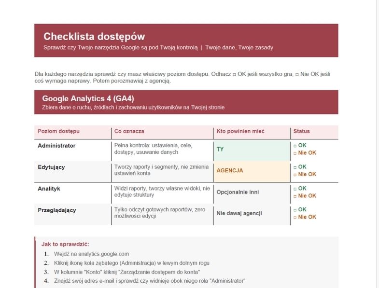Click the orange 'AGENCJA' cell
This screenshot has width=379, height=288.
coord(252,172)
